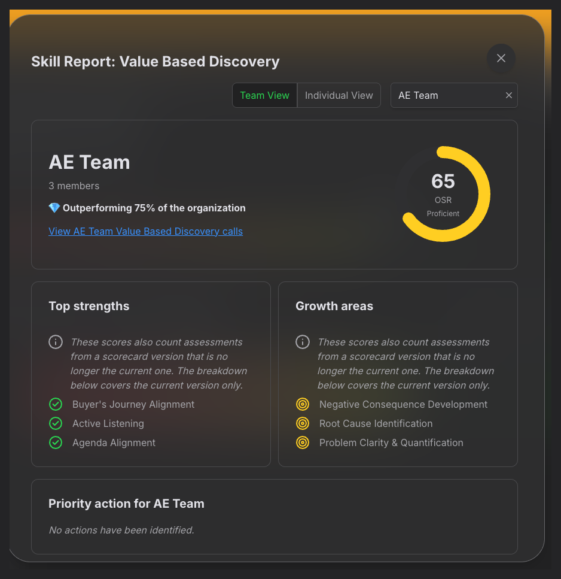Click the target icon for Negative Consequence Development

pos(303,404)
